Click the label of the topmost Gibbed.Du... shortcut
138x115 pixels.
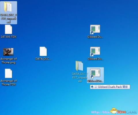click(95, 37)
